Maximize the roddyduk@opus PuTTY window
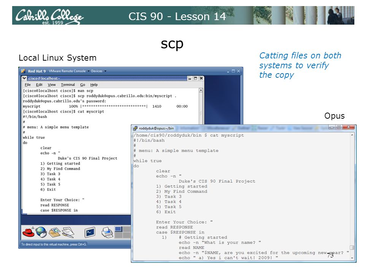 [339, 127]
